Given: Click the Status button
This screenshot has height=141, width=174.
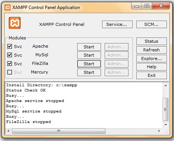Looking at the screenshot, I should [151, 41].
